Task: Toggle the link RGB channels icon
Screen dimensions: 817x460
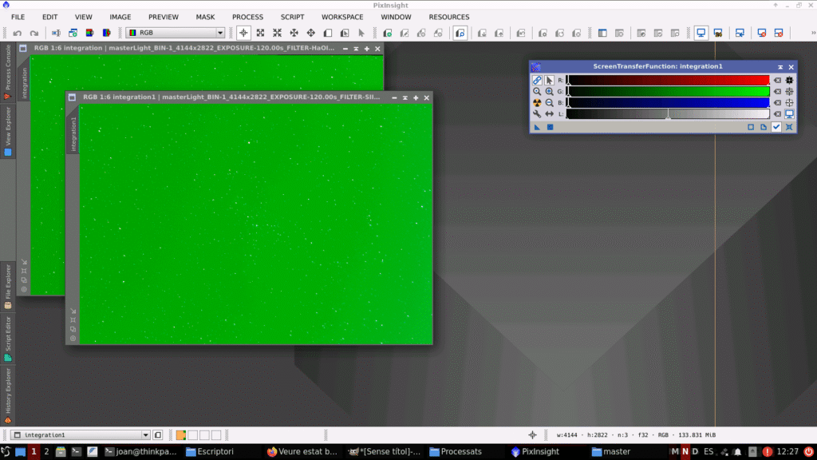Action: pyautogui.click(x=537, y=81)
